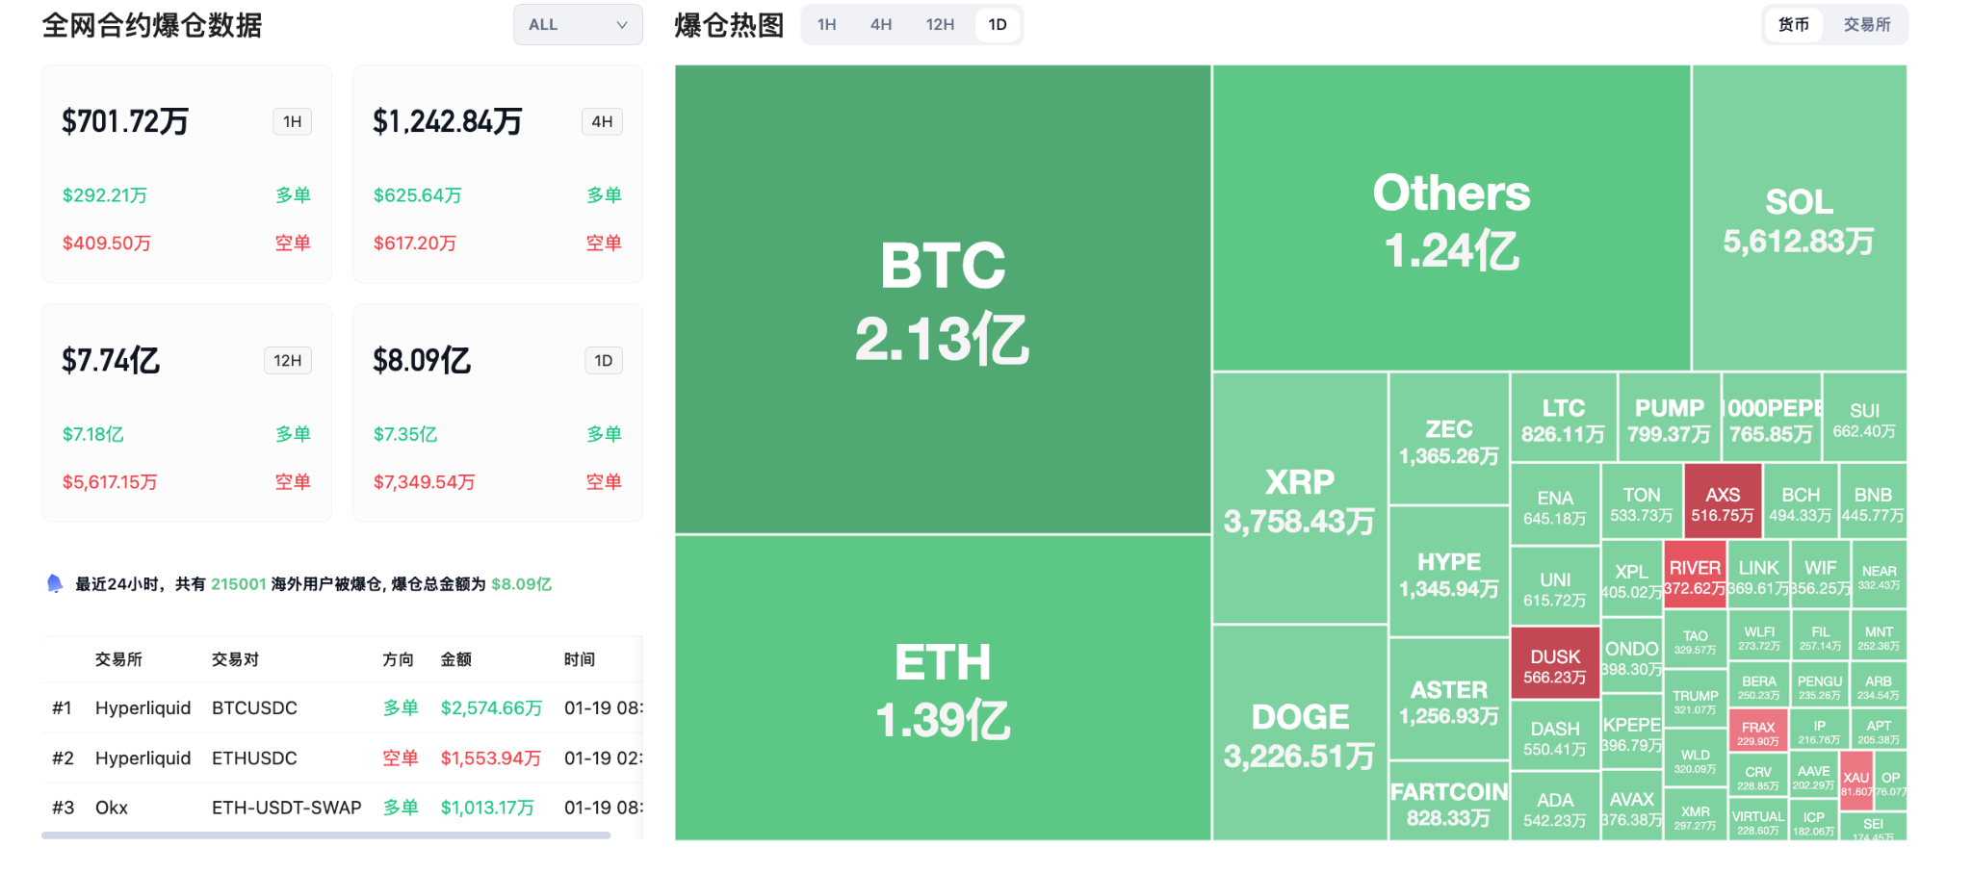
Task: Click the notification bell icon
Action: coord(55,583)
